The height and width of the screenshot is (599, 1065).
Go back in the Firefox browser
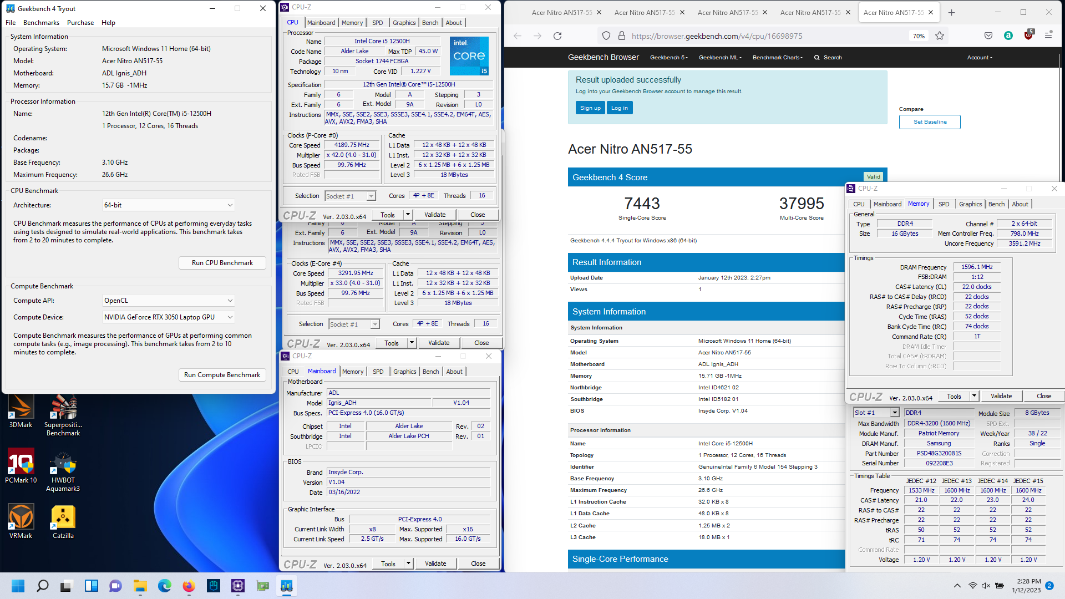pos(518,36)
